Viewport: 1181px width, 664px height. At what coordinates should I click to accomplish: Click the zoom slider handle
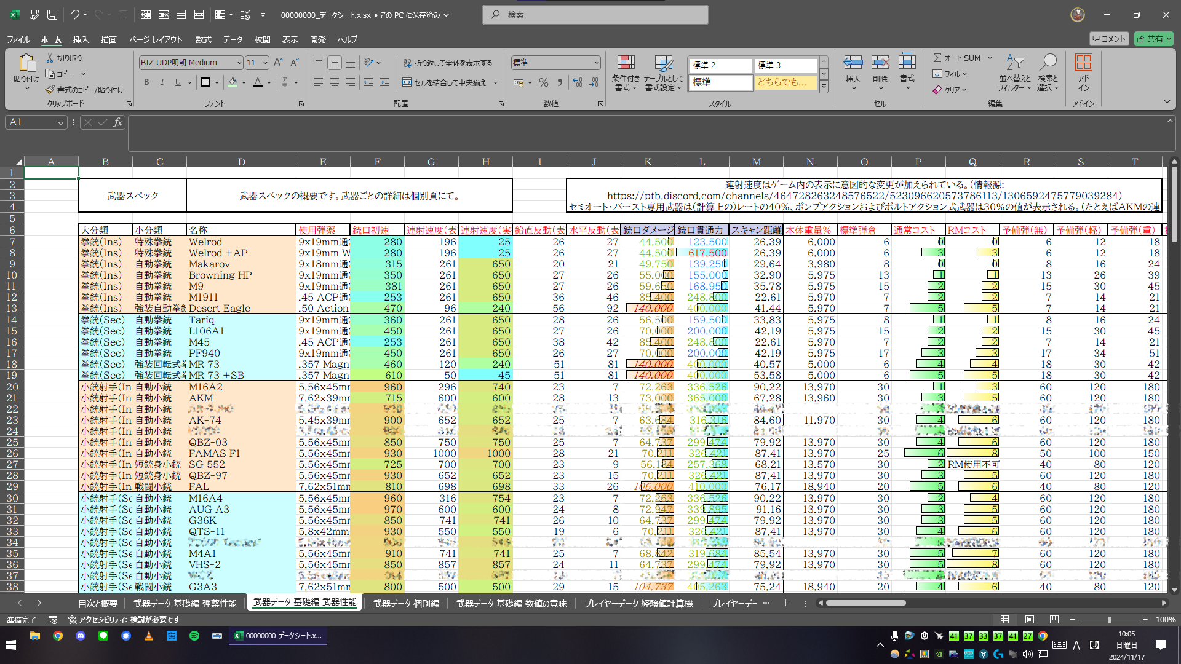pos(1109,620)
